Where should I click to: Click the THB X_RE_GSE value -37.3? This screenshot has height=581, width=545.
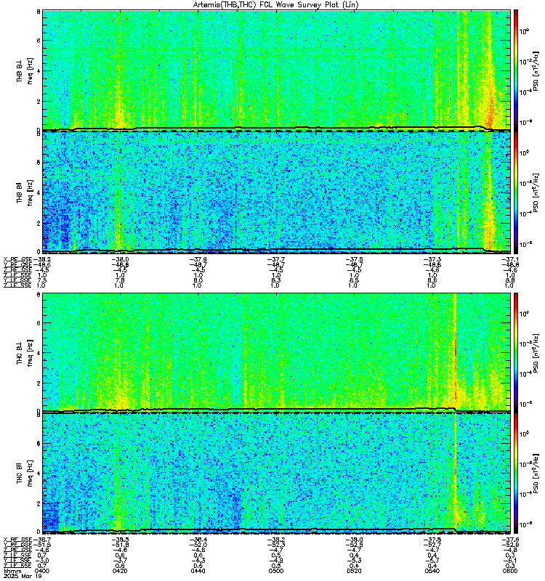pyautogui.click(x=432, y=259)
